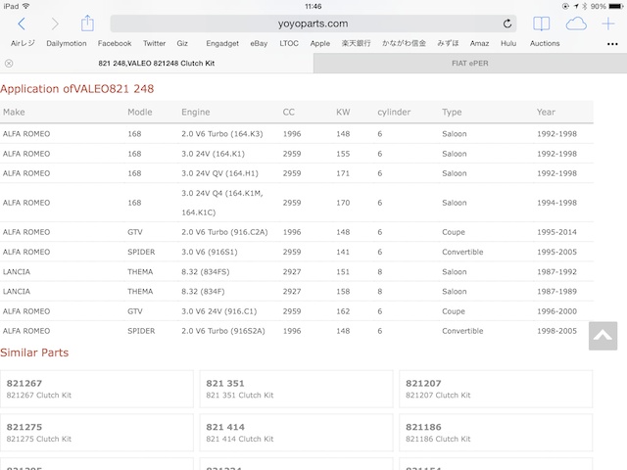This screenshot has width=627, height=470.
Task: Switch to the FIAT ePER tab
Action: click(x=470, y=63)
